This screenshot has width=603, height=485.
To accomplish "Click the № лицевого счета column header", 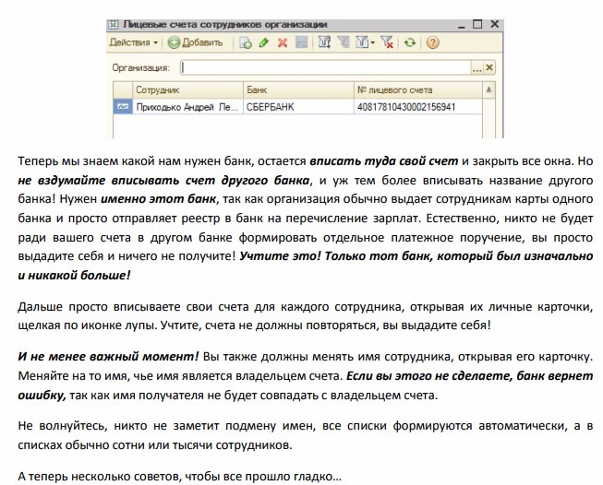I will coord(417,89).
